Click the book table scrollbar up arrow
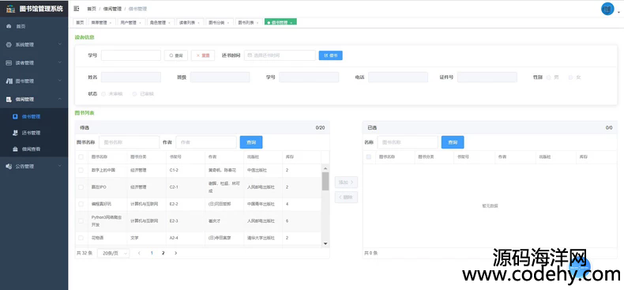 325,168
